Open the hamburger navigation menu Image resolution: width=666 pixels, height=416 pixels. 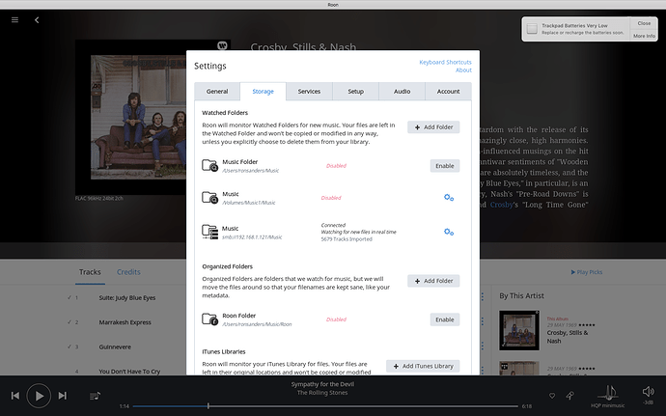pos(14,20)
